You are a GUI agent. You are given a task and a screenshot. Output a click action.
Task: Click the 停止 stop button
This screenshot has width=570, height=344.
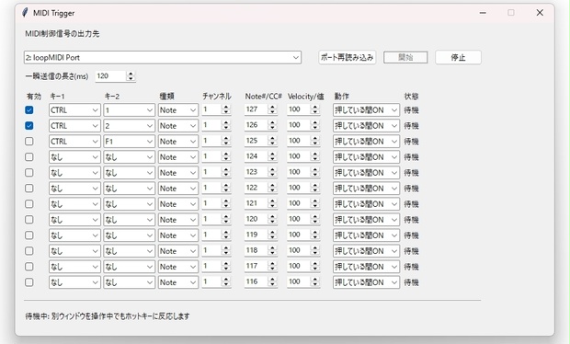coord(458,57)
